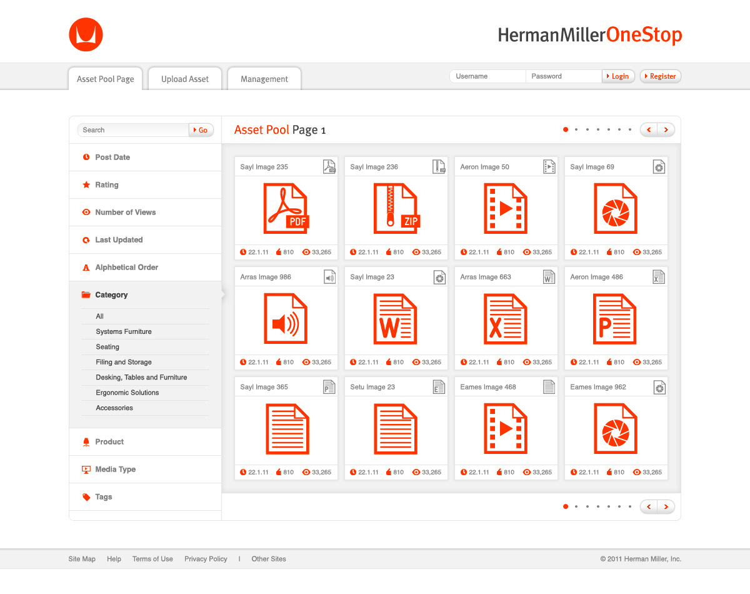Focus the Username field
Image resolution: width=750 pixels, height=594 pixels.
pos(487,76)
